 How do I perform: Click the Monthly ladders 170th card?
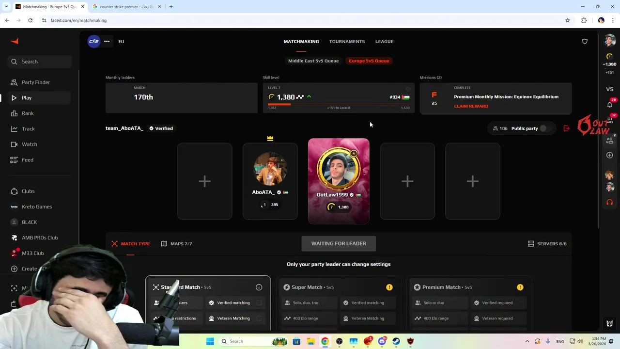[182, 98]
